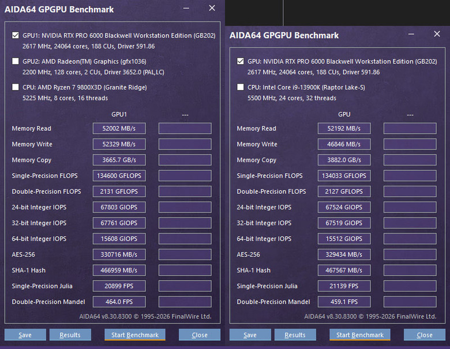450x349 pixels.
Task: Select the 329434 MB/s AES-256 value
Action: [344, 254]
